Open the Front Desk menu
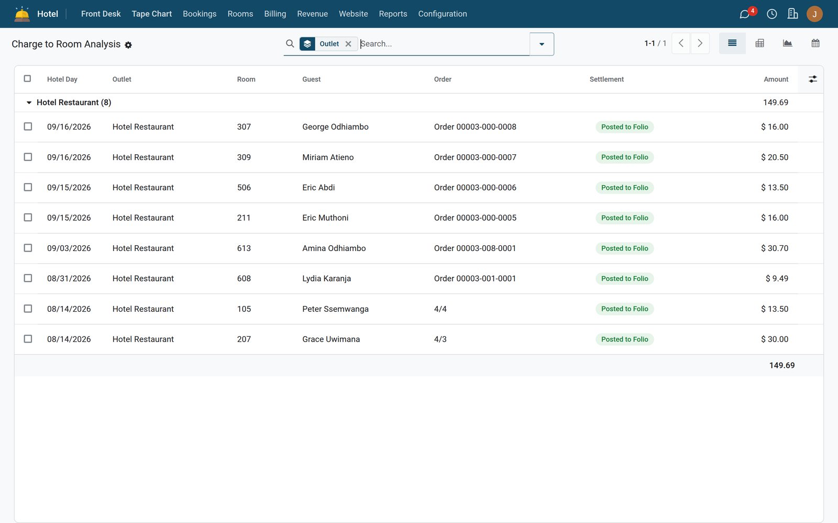838x523 pixels. pyautogui.click(x=101, y=14)
